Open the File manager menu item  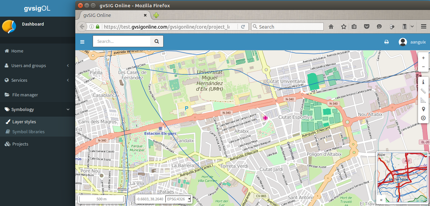pyautogui.click(x=25, y=95)
